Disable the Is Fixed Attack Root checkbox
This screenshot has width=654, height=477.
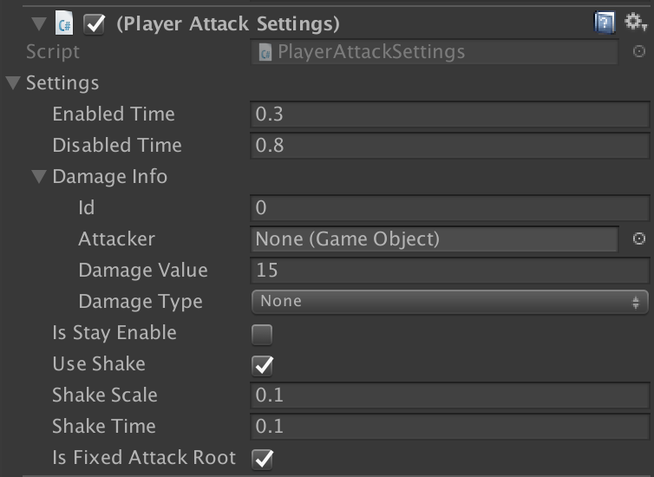point(262,459)
